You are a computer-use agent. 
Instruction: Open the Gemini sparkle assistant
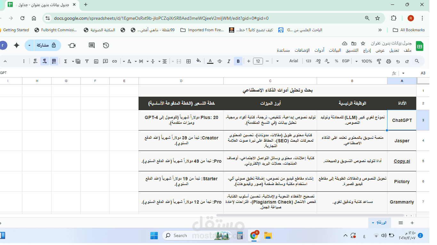click(17, 46)
